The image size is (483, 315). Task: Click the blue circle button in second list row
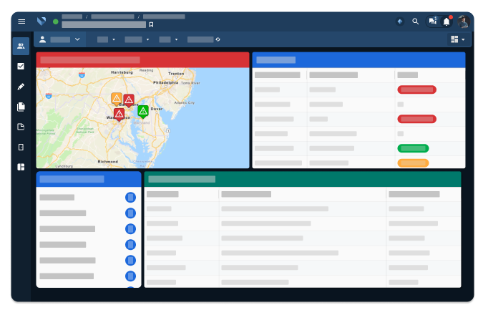[x=131, y=213]
